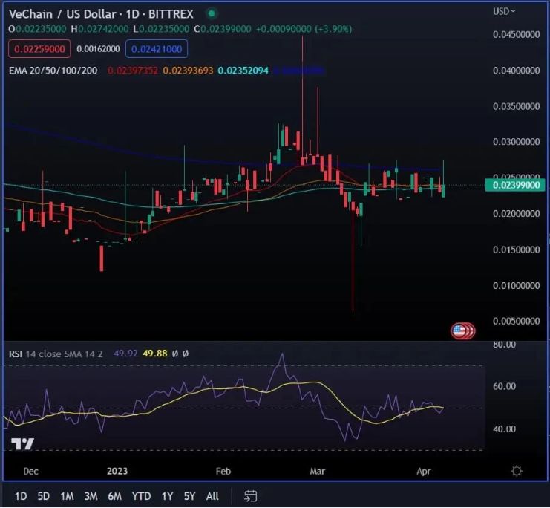Click the teal EMA value 0.02352094
This screenshot has width=550, height=508.
(243, 71)
